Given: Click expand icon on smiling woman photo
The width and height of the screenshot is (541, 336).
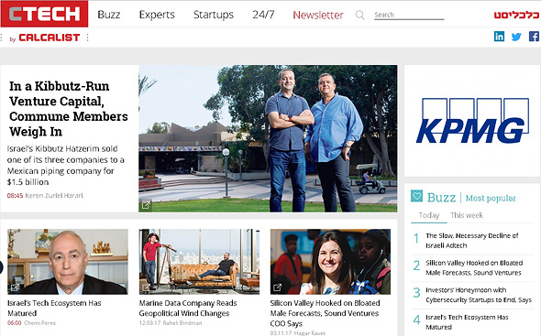Looking at the screenshot, I should pyautogui.click(x=278, y=287).
